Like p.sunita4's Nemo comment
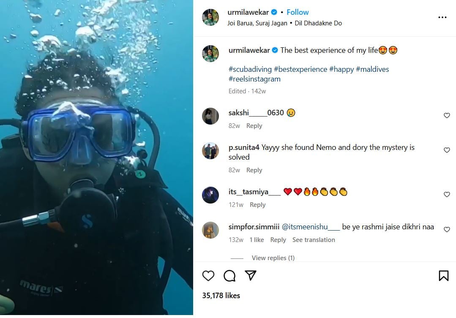This screenshot has height=318, width=456. 447,150
